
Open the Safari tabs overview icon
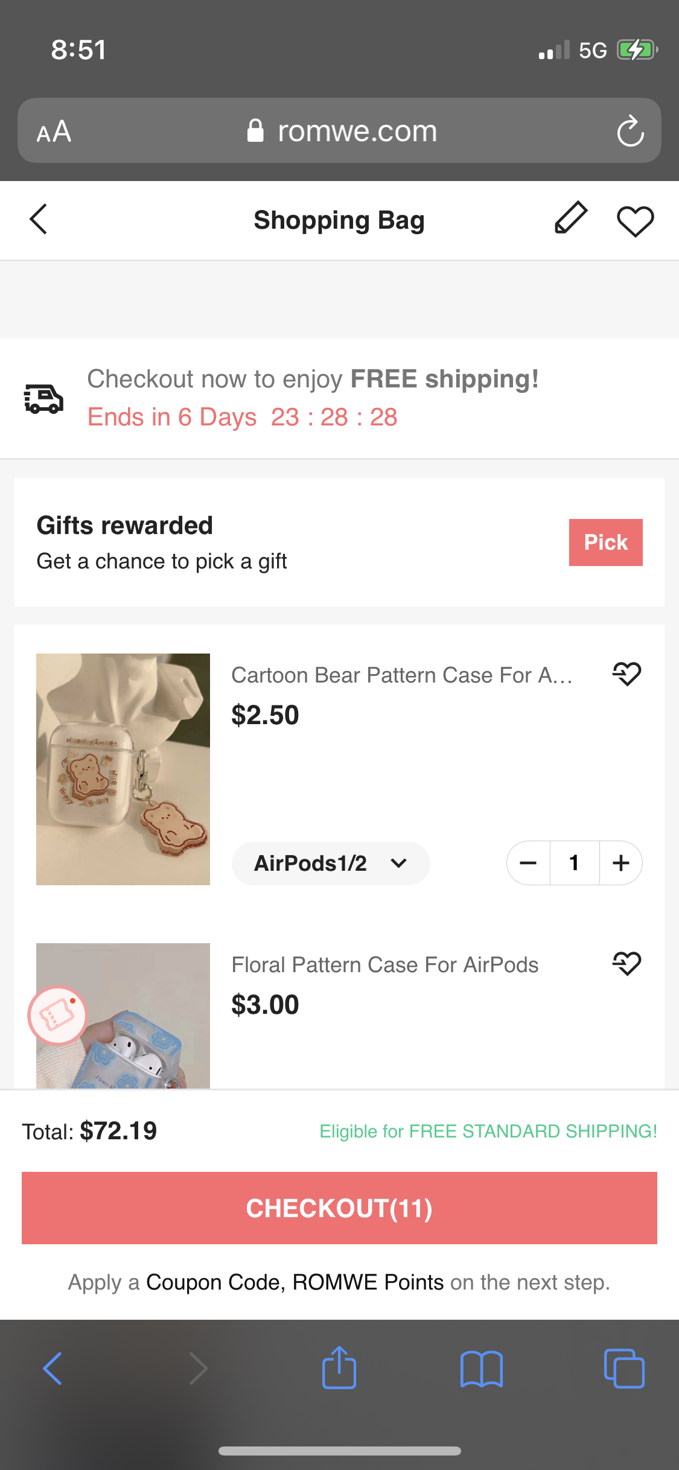point(624,1368)
